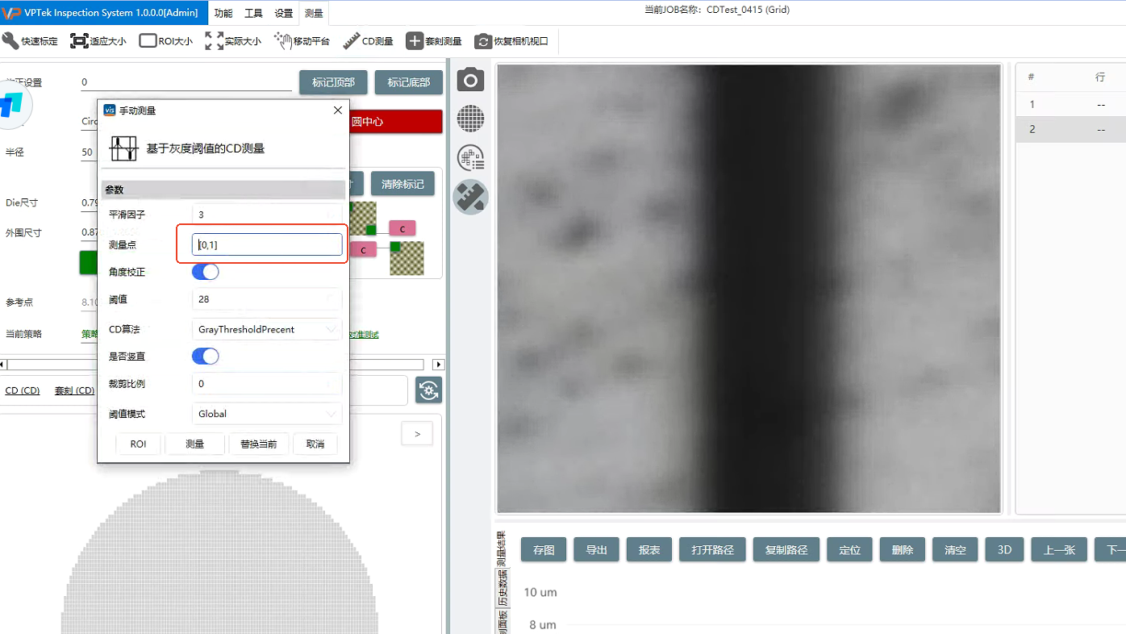Click the horizontal scrollbar track
This screenshot has height=634, width=1126.
pyautogui.click(x=215, y=365)
